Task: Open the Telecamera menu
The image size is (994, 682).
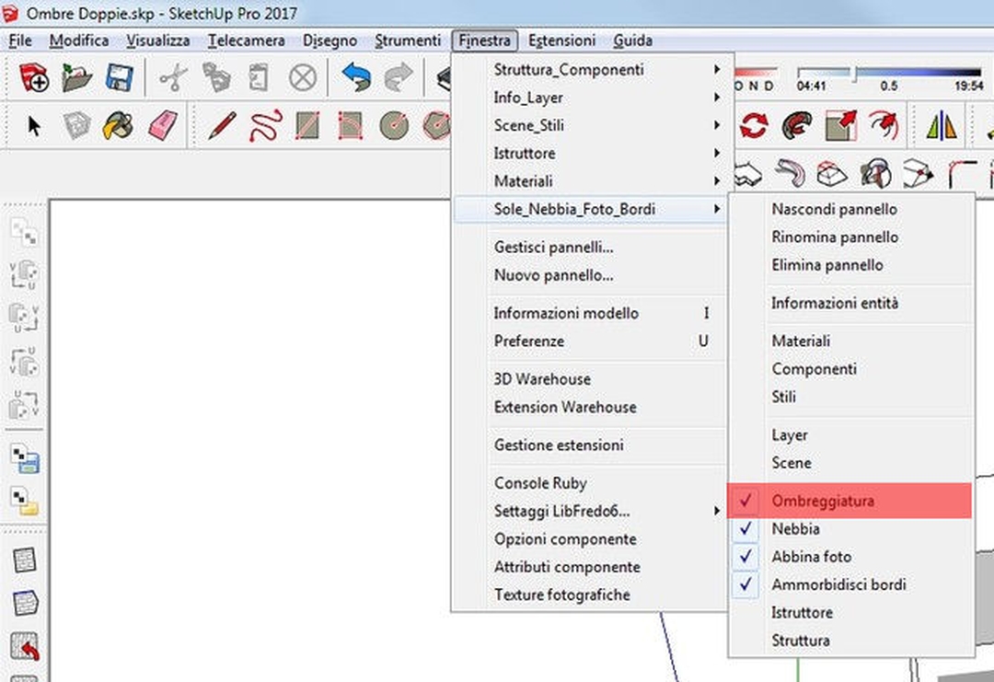Action: pyautogui.click(x=246, y=40)
